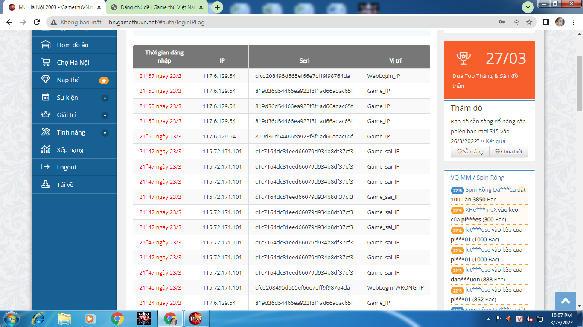This screenshot has width=583, height=327.
Task: Expand the Giải trí submenu
Action: (105, 115)
